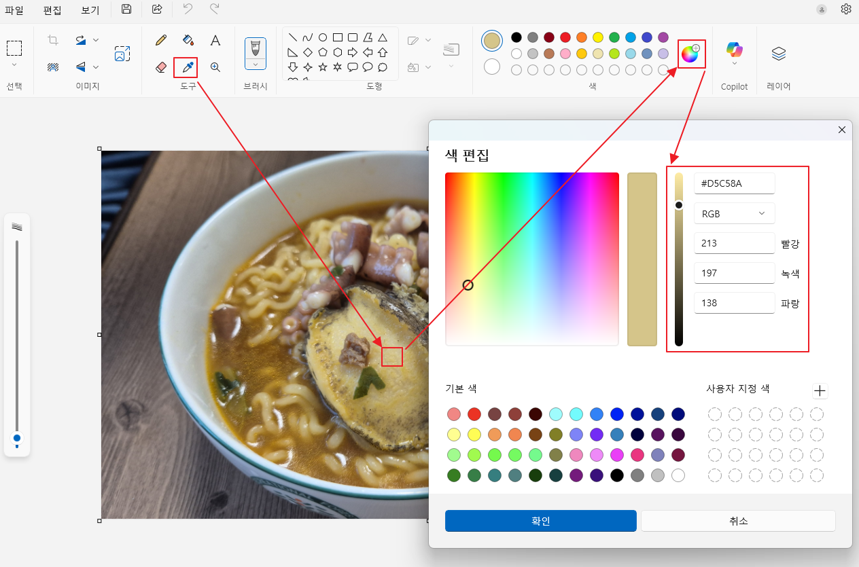Image resolution: width=859 pixels, height=567 pixels.
Task: Expand the line size dropdown
Action: tap(451, 66)
